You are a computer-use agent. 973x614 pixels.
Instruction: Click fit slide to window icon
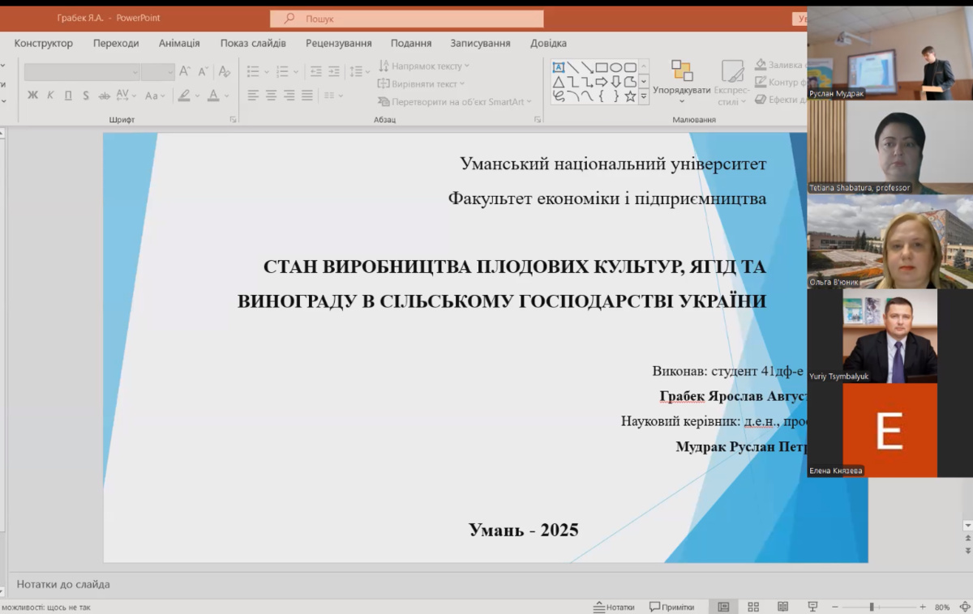click(x=963, y=607)
